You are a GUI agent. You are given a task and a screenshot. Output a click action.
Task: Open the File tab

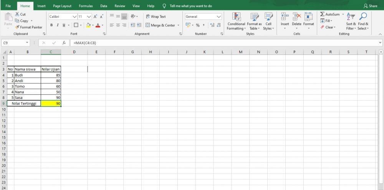pyautogui.click(x=8, y=6)
